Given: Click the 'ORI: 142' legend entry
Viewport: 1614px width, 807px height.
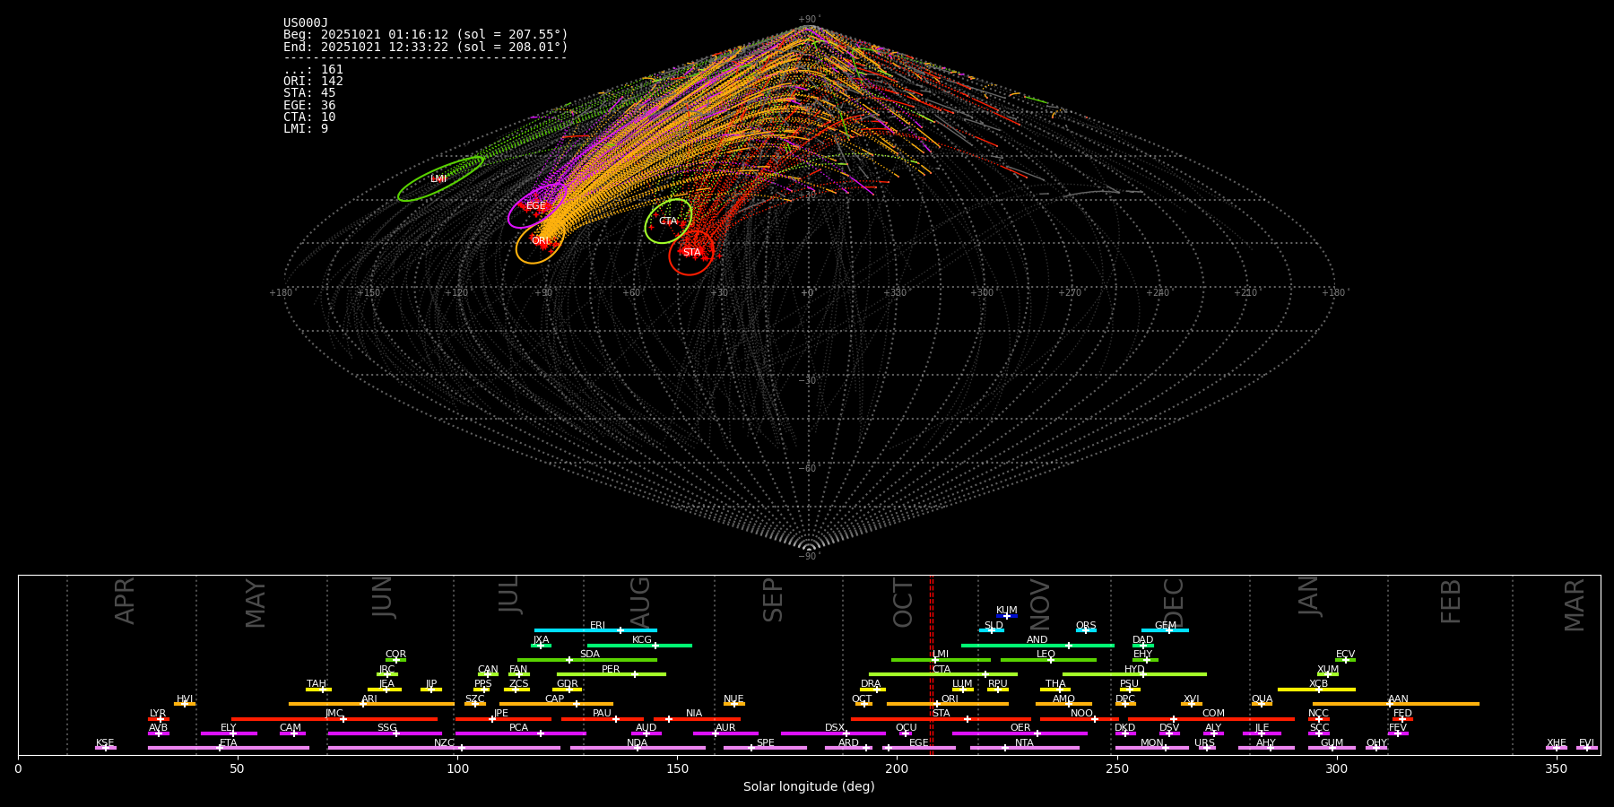Looking at the screenshot, I should pos(313,82).
